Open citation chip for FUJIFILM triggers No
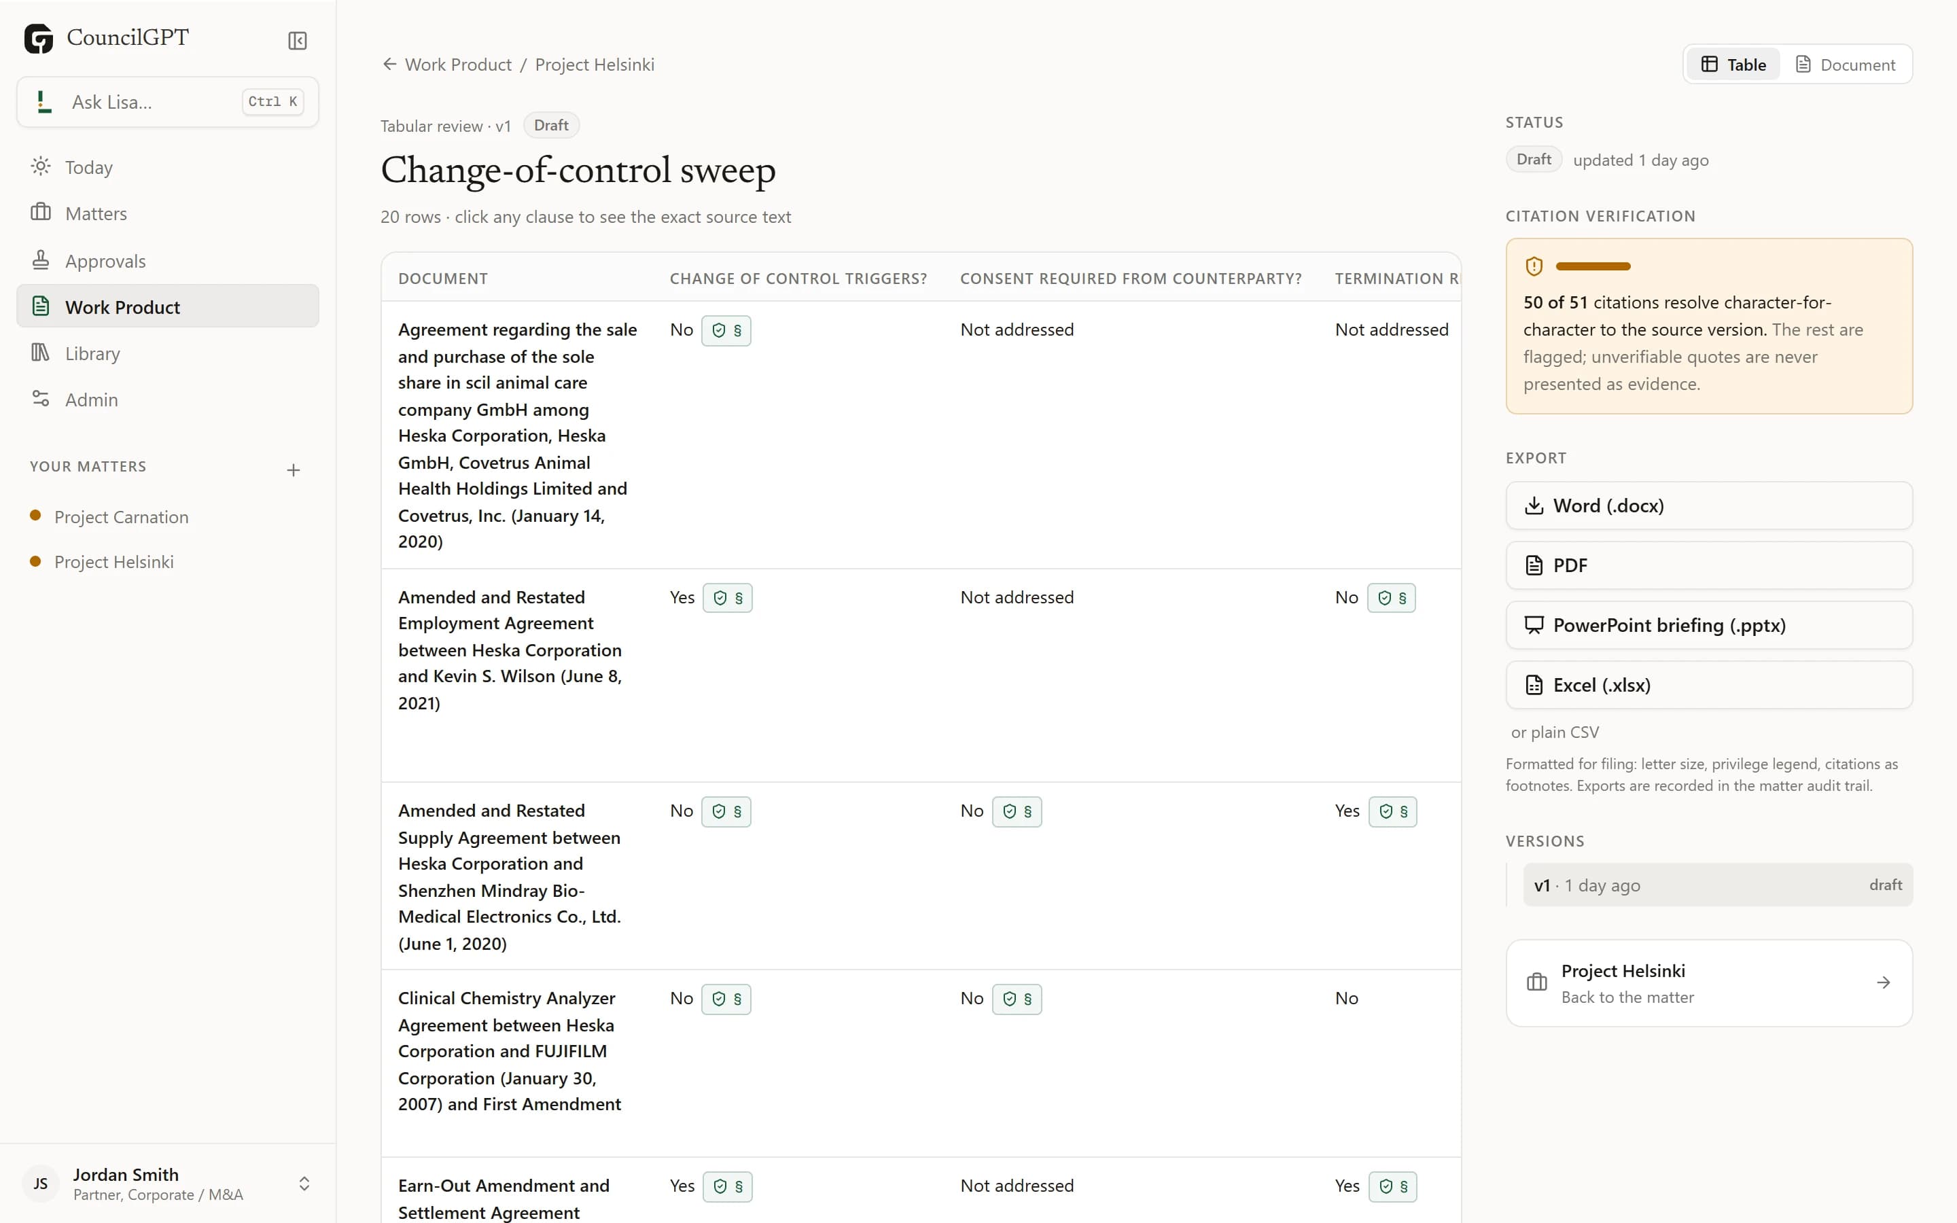Image resolution: width=1957 pixels, height=1223 pixels. [726, 999]
